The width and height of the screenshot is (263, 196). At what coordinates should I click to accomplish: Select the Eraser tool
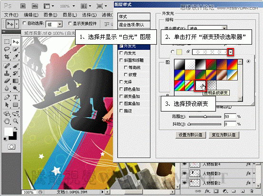pos(7,81)
